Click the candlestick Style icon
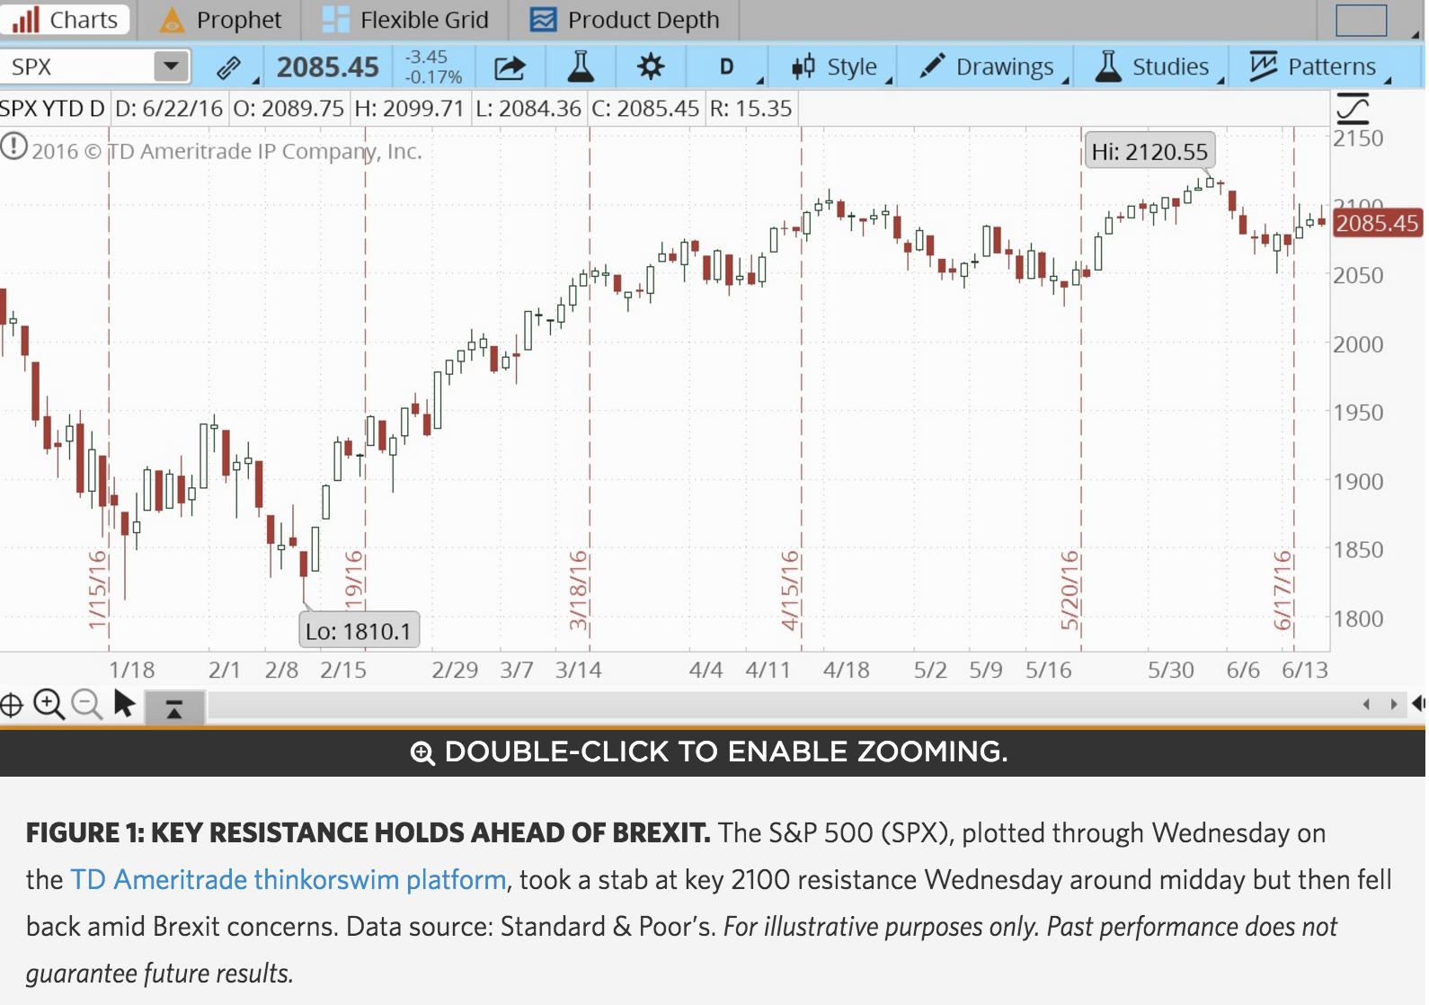 pos(803,67)
